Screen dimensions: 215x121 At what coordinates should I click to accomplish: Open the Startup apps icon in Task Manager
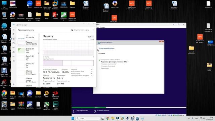(13, 48)
